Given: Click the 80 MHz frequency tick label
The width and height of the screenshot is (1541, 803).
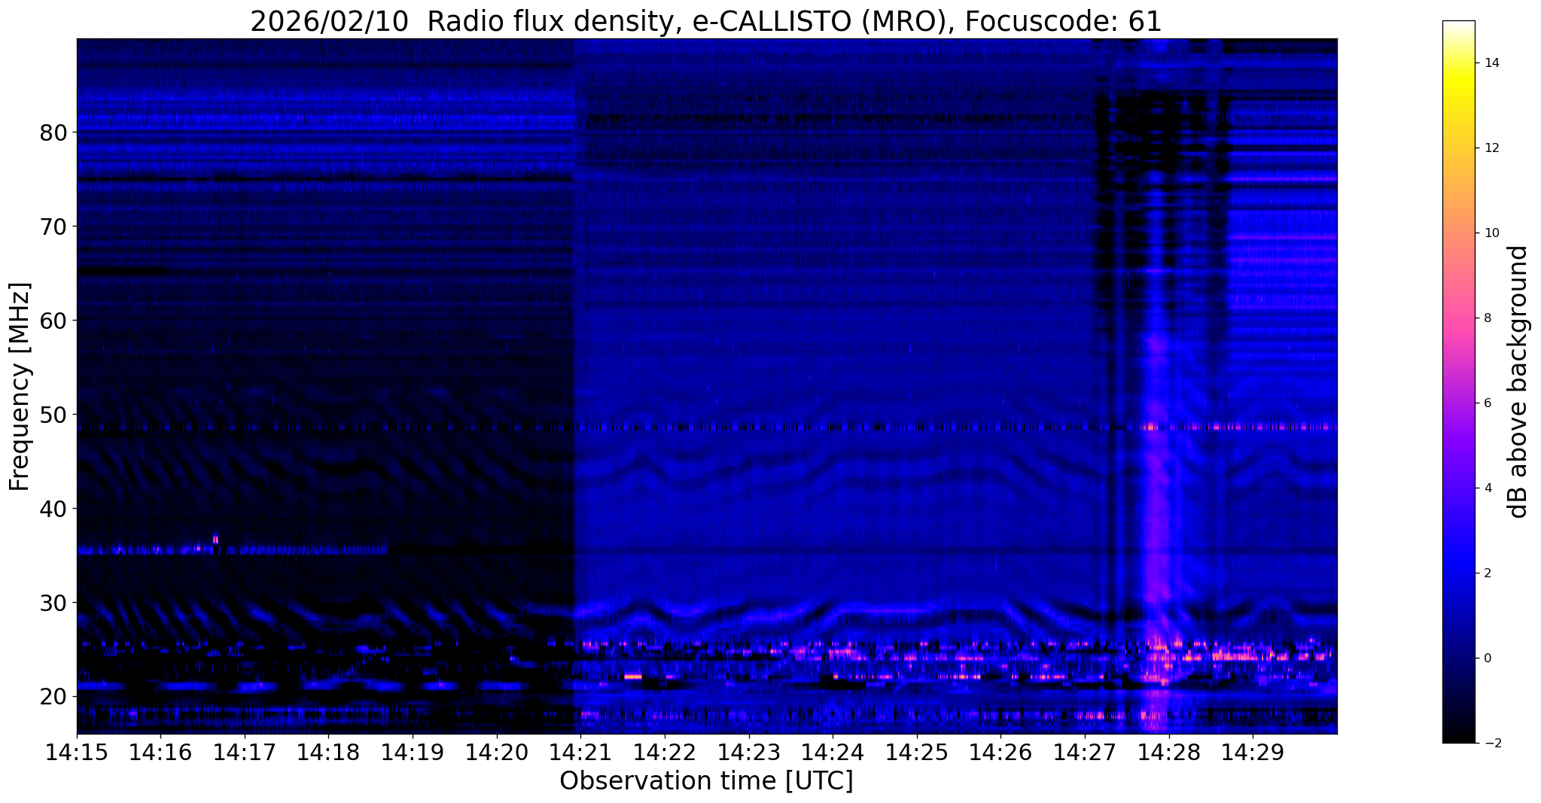Looking at the screenshot, I should [x=53, y=132].
